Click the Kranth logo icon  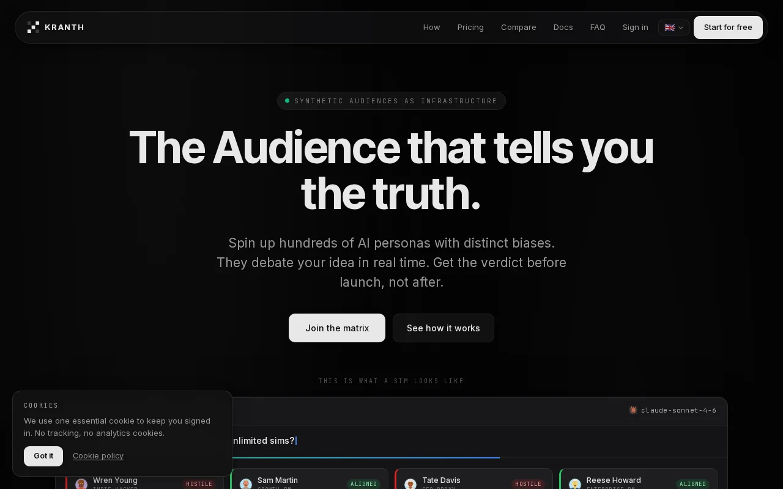click(33, 27)
